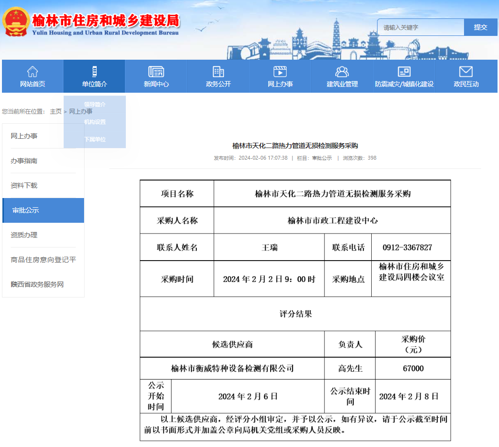Open 资料下载 in the left sidebar

(24, 185)
